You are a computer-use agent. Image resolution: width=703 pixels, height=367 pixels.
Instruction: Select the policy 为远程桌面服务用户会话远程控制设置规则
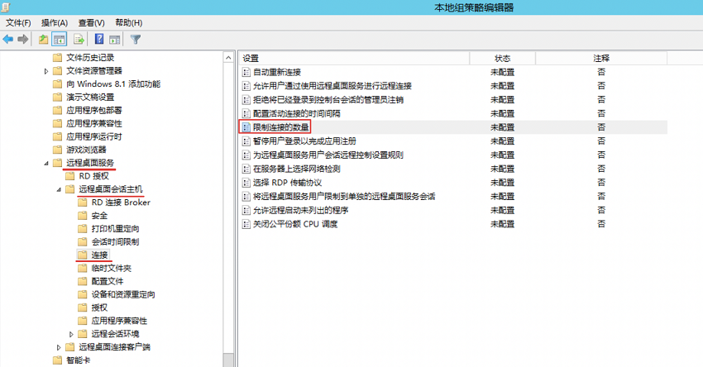click(x=328, y=155)
